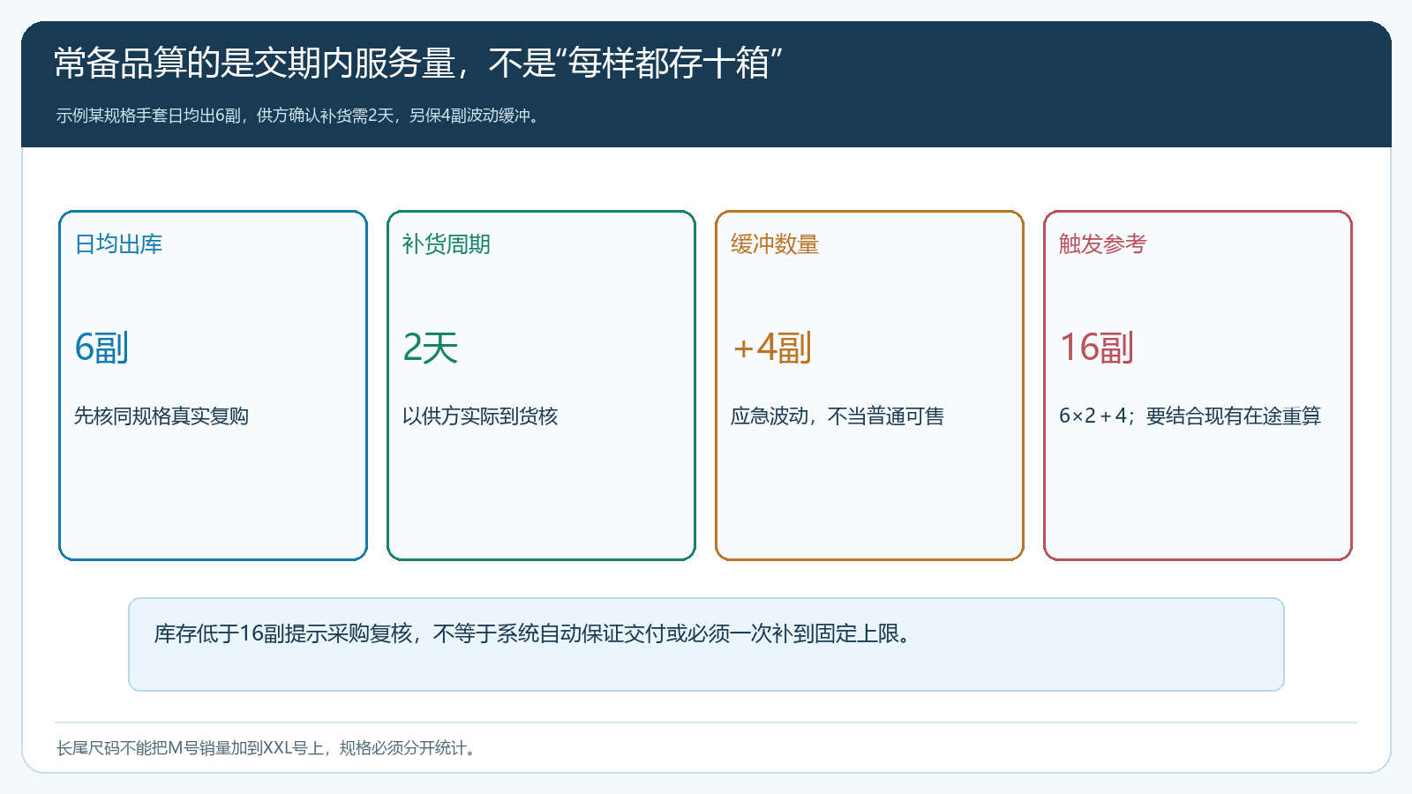The image size is (1412, 794).
Task: Click the text 以供方实际到货核
Action: (480, 416)
